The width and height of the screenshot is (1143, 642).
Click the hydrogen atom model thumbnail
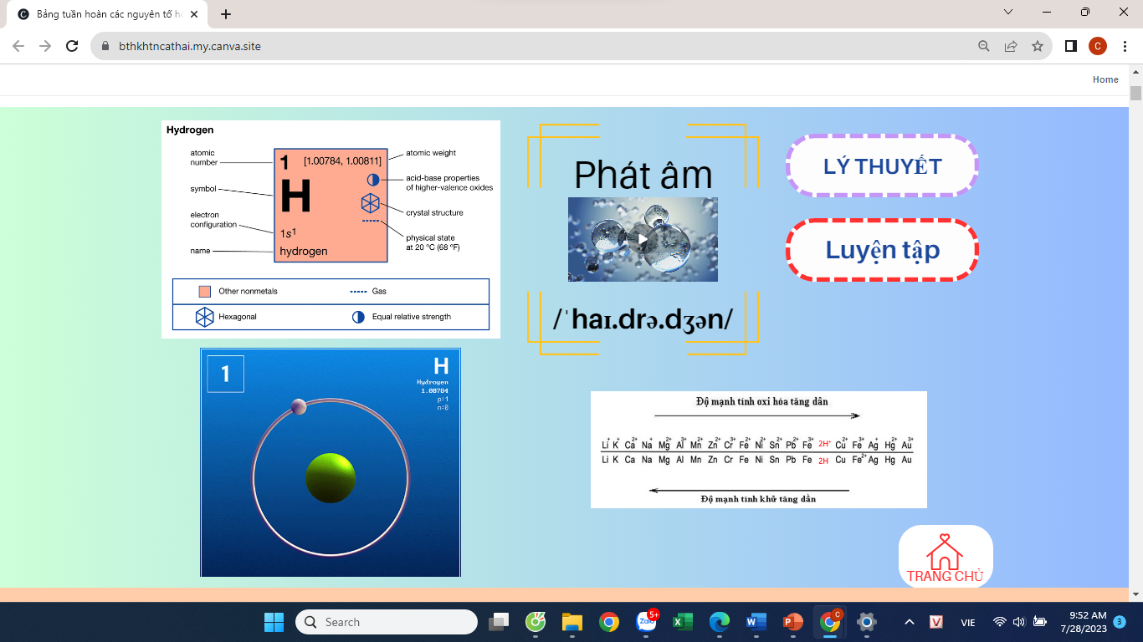tap(331, 462)
